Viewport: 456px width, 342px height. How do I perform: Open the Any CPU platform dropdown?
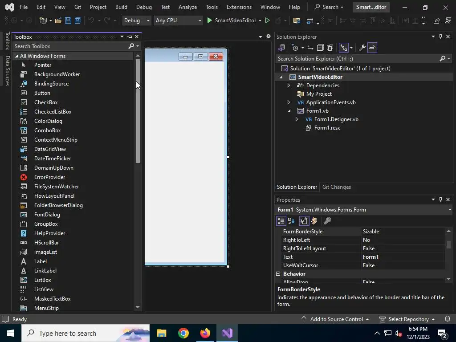pyautogui.click(x=178, y=20)
